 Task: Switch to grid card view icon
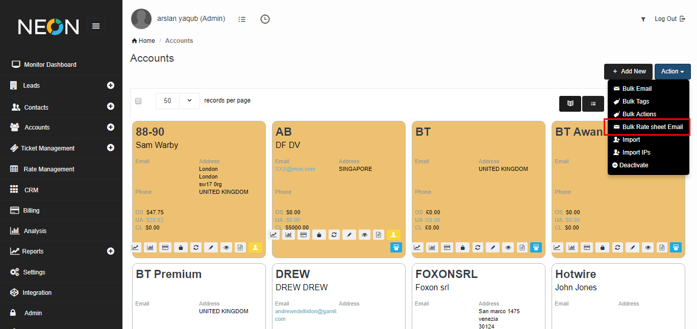(570, 104)
